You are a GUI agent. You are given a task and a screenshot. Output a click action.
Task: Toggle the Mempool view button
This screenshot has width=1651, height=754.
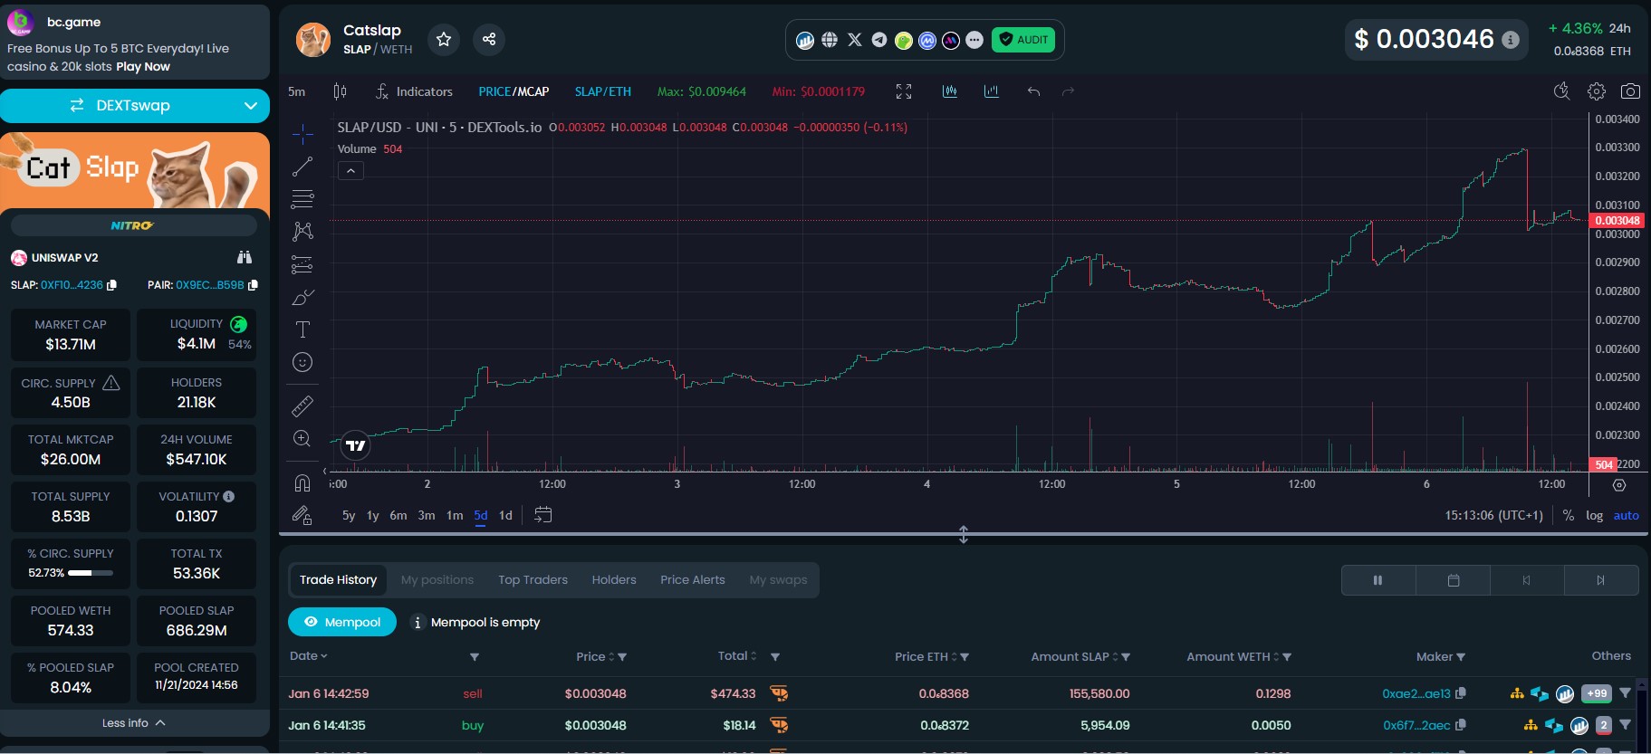pyautogui.click(x=342, y=622)
